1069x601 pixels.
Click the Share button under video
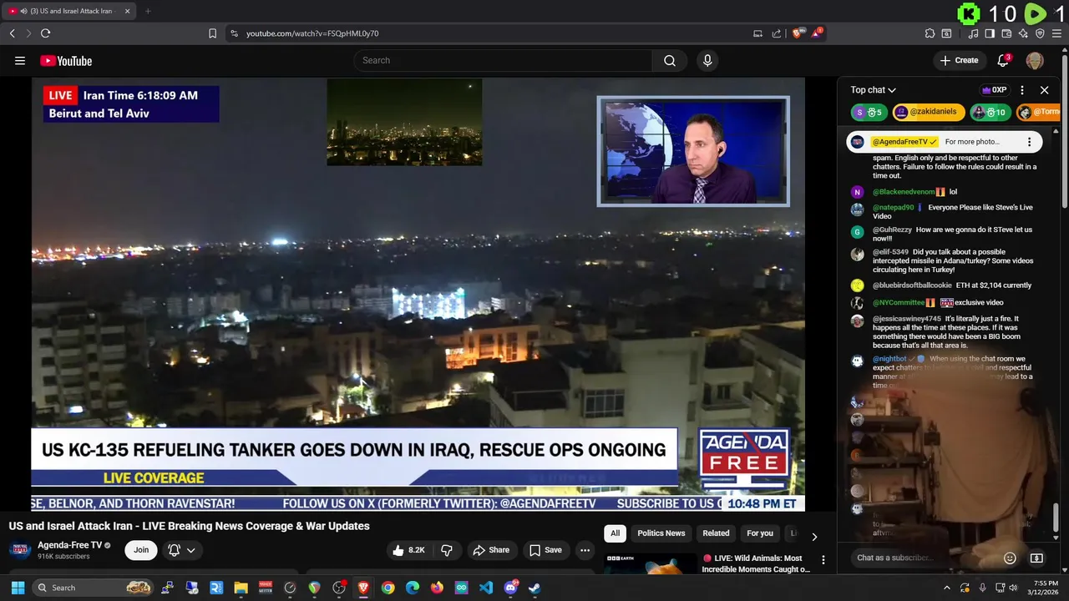[491, 550]
